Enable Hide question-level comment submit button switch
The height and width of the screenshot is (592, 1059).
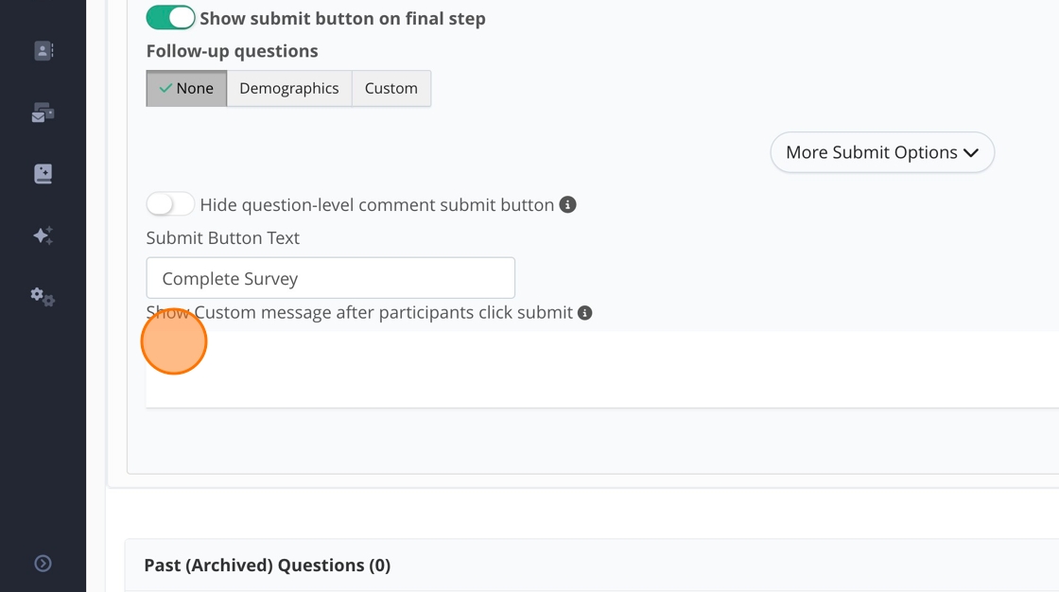pyautogui.click(x=170, y=204)
